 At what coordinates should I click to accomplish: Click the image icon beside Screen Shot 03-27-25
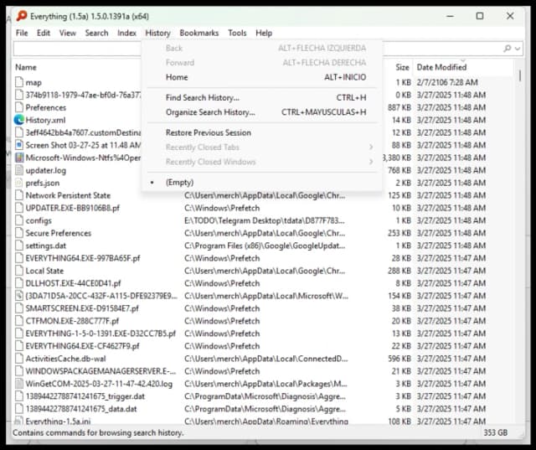19,145
